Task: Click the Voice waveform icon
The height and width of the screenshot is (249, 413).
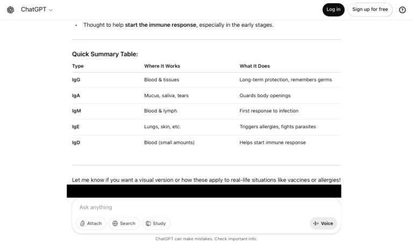Action: pos(316,223)
